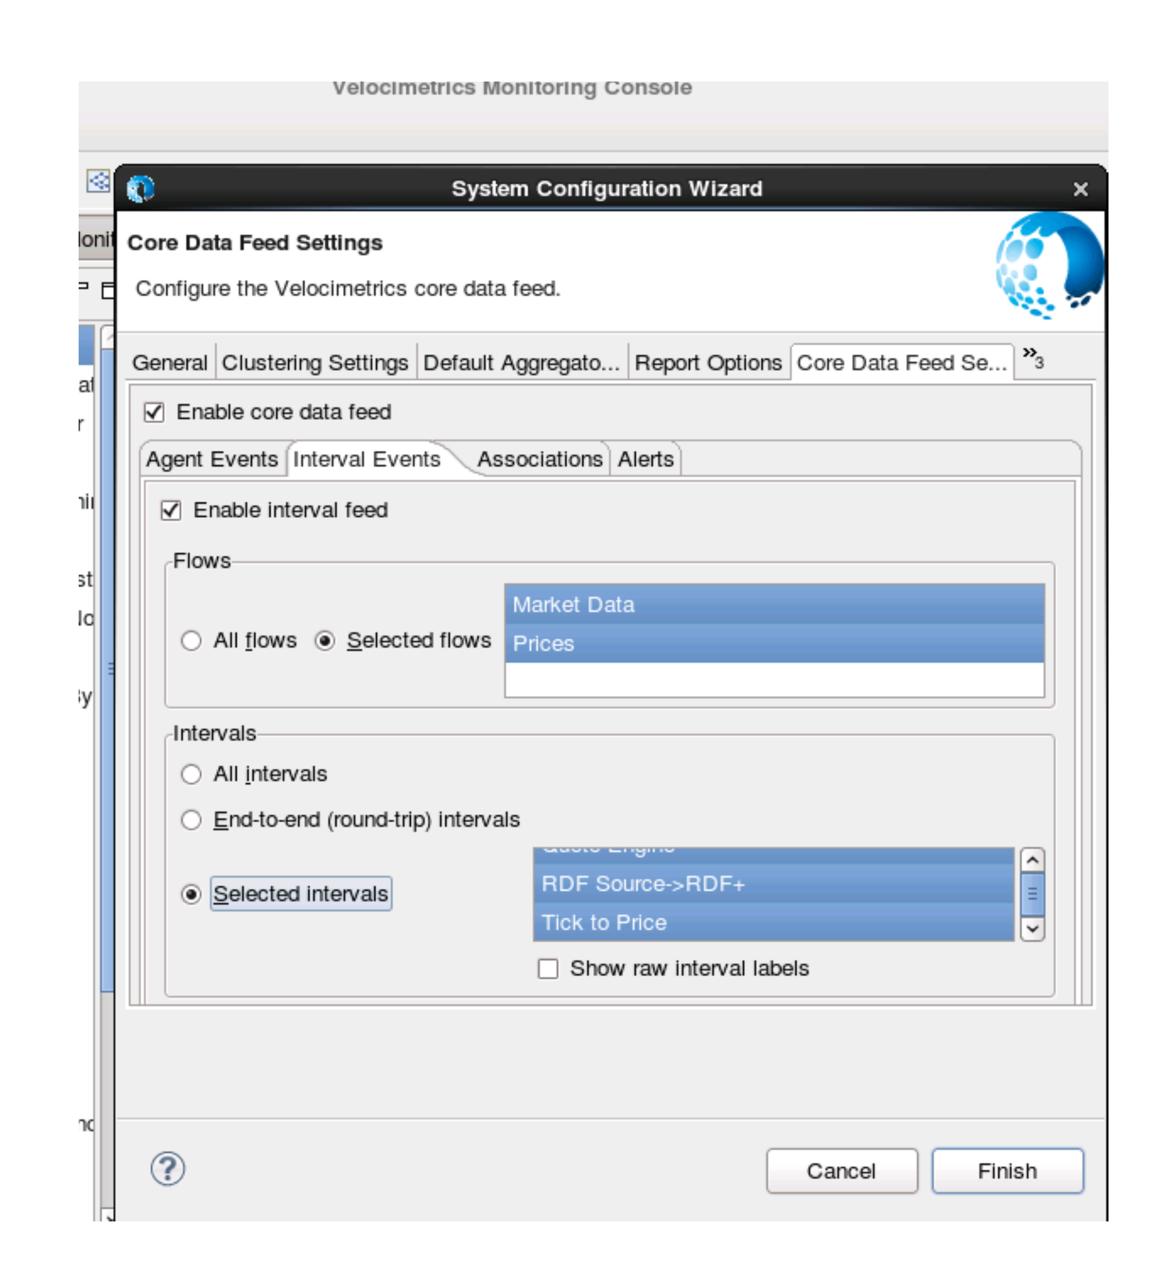Select Prices in flows list

774,643
